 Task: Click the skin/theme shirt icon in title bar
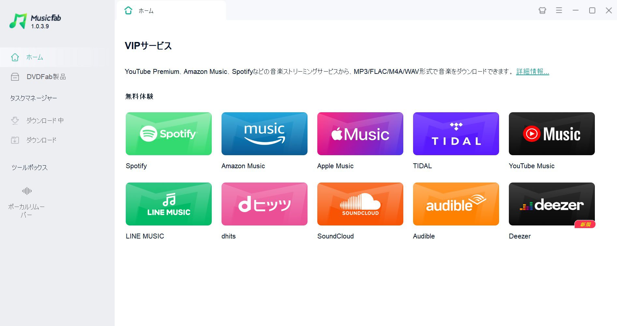click(542, 10)
